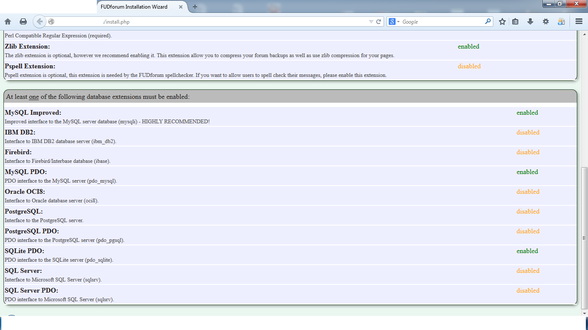The width and height of the screenshot is (588, 330).
Task: Click scrollbar down arrow
Action: tap(584, 313)
